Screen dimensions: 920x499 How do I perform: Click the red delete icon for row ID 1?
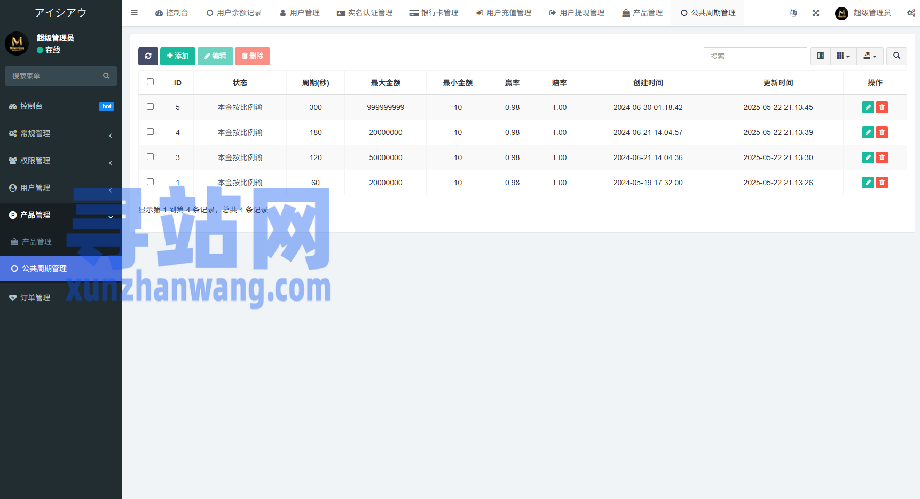882,183
